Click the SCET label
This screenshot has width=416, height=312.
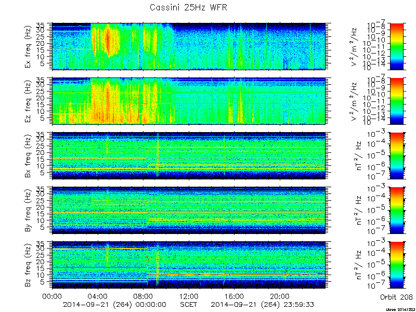click(189, 304)
